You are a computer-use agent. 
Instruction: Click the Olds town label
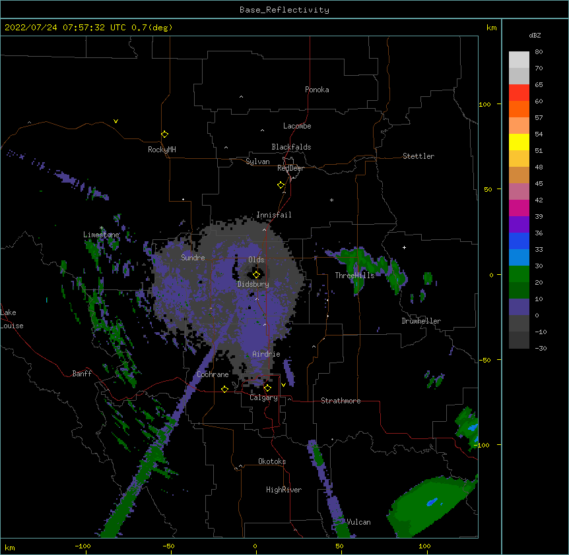(256, 260)
